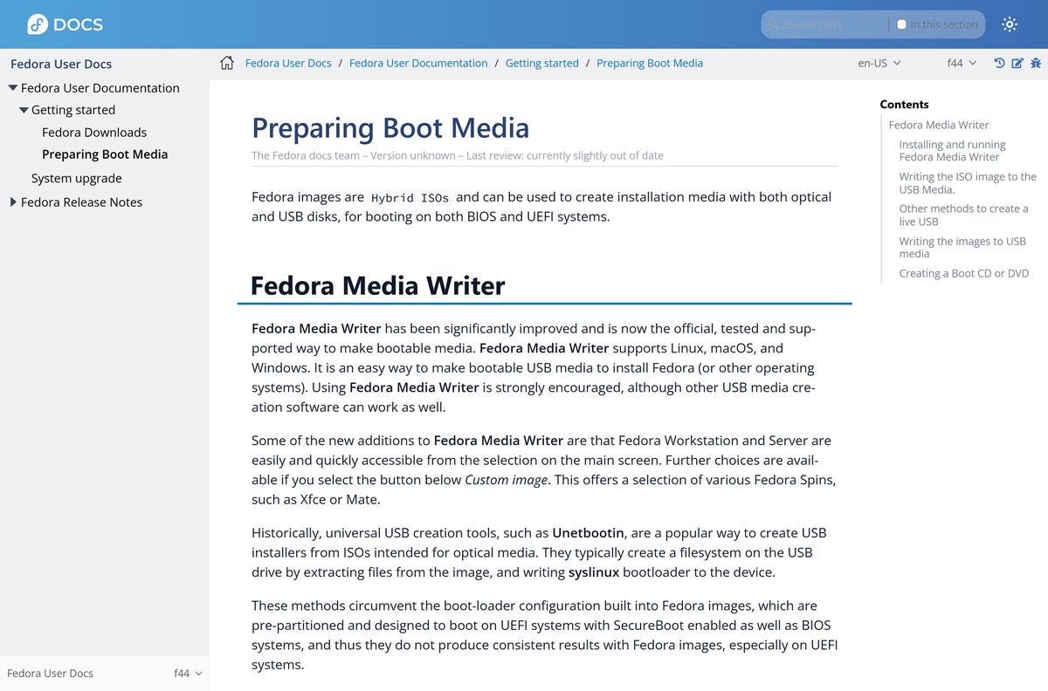Open System upgrade in sidebar

(x=77, y=178)
